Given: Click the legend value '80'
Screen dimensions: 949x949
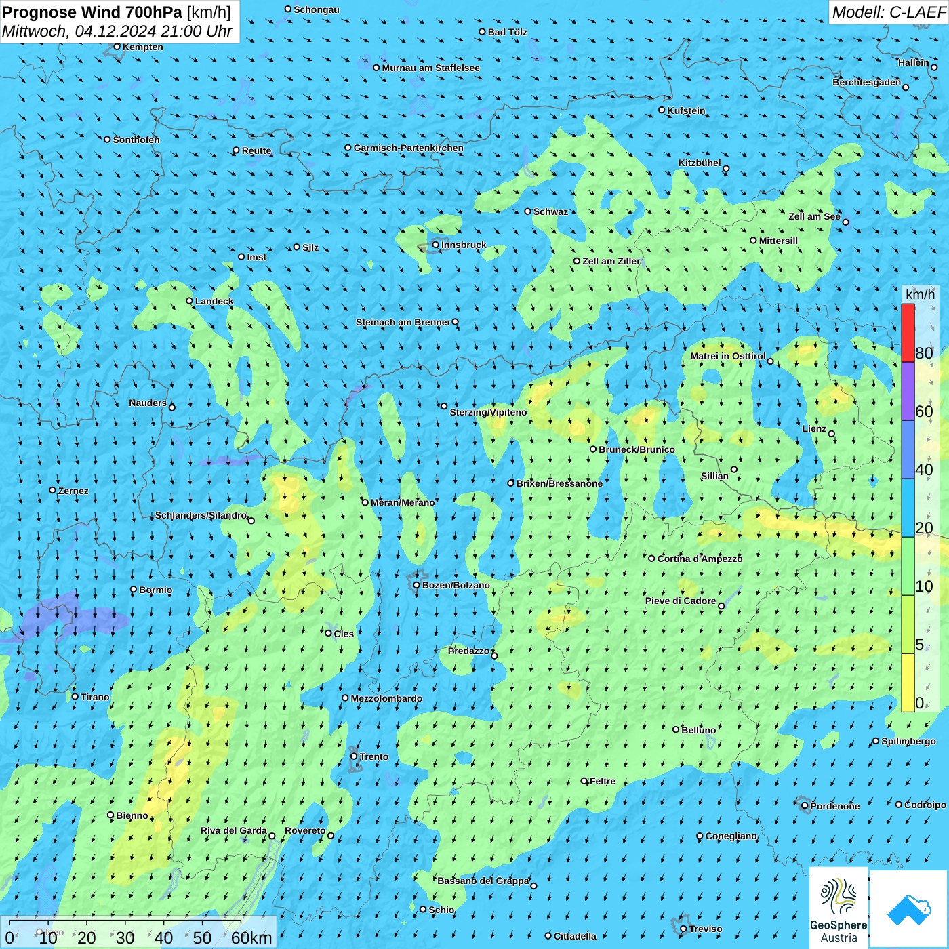Looking at the screenshot, I should point(924,352).
